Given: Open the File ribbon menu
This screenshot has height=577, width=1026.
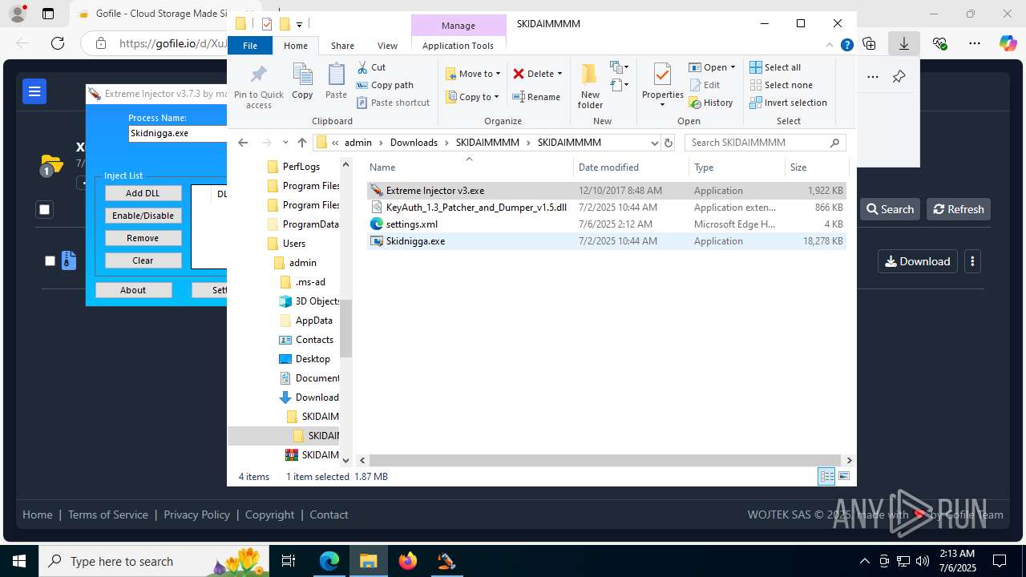Looking at the screenshot, I should click(x=250, y=46).
